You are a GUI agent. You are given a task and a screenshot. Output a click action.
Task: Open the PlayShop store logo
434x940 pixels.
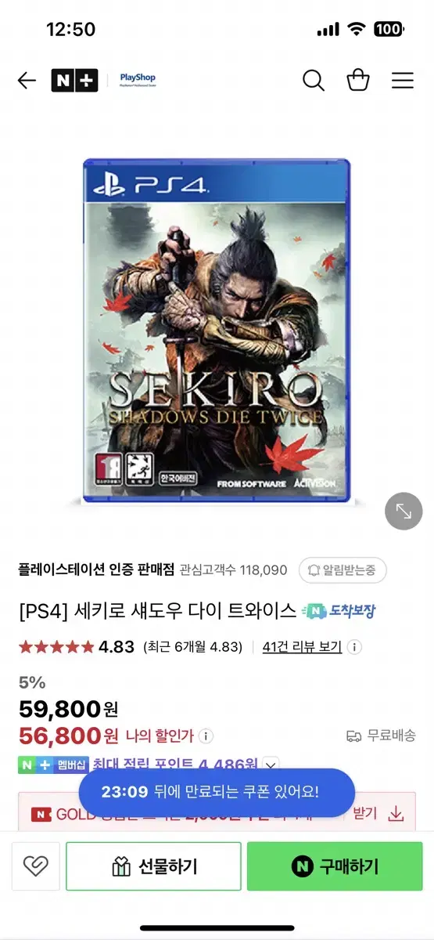138,80
